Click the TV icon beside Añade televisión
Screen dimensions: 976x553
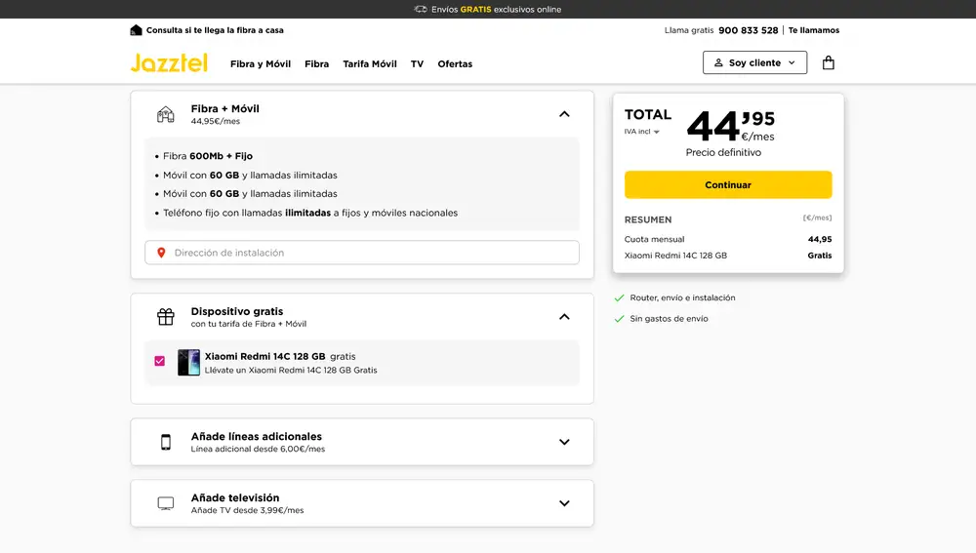pyautogui.click(x=166, y=503)
